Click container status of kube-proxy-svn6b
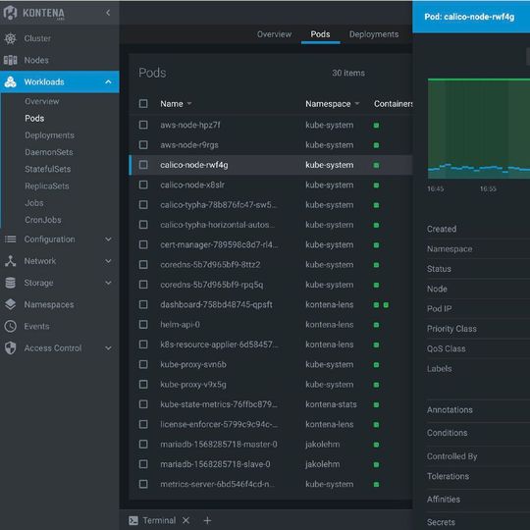Screen dimensions: 530x530 pos(376,365)
